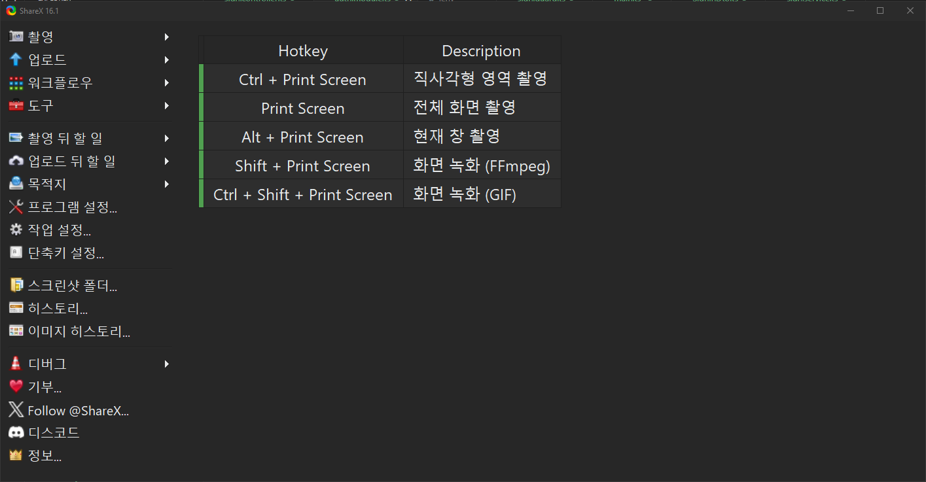The height and width of the screenshot is (482, 926).
Task: Click the X logo icon beside Follow @ShareX
Action: [x=16, y=410]
